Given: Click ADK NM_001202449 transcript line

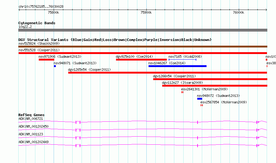Looking at the screenshot, I should [x=143, y=145].
